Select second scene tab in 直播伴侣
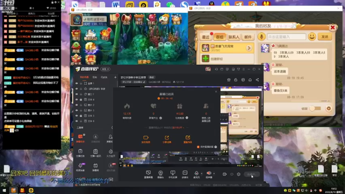The image size is (345, 194). click(x=94, y=77)
